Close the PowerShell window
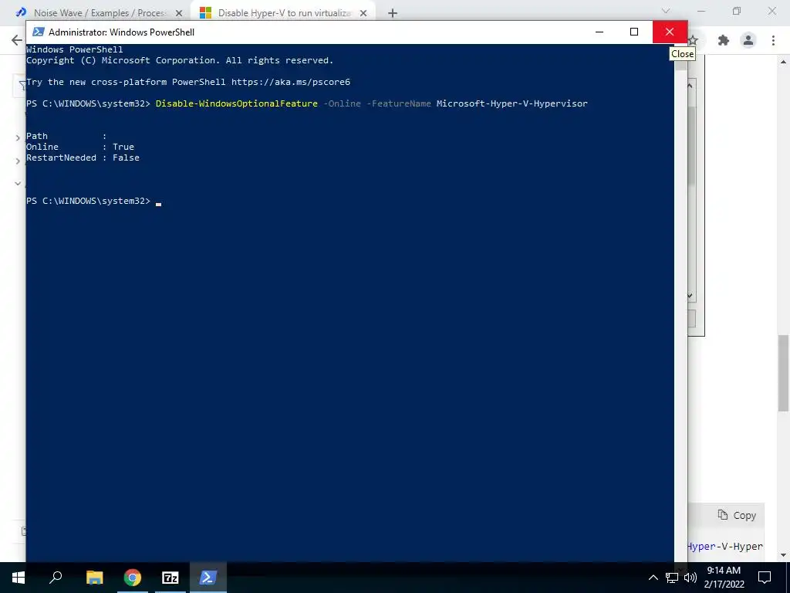Image resolution: width=790 pixels, height=593 pixels. [x=670, y=32]
